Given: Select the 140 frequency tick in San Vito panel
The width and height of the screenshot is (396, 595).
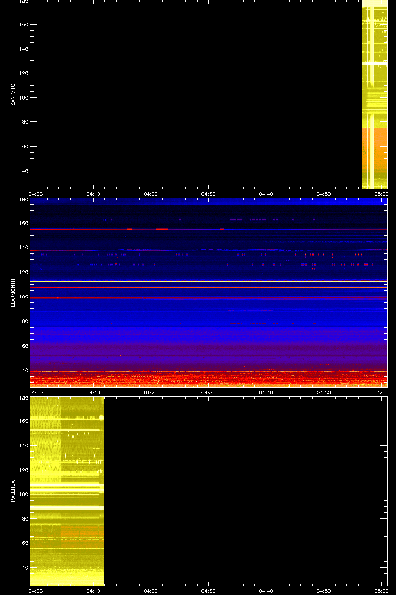Looking at the screenshot, I should click(23, 49).
